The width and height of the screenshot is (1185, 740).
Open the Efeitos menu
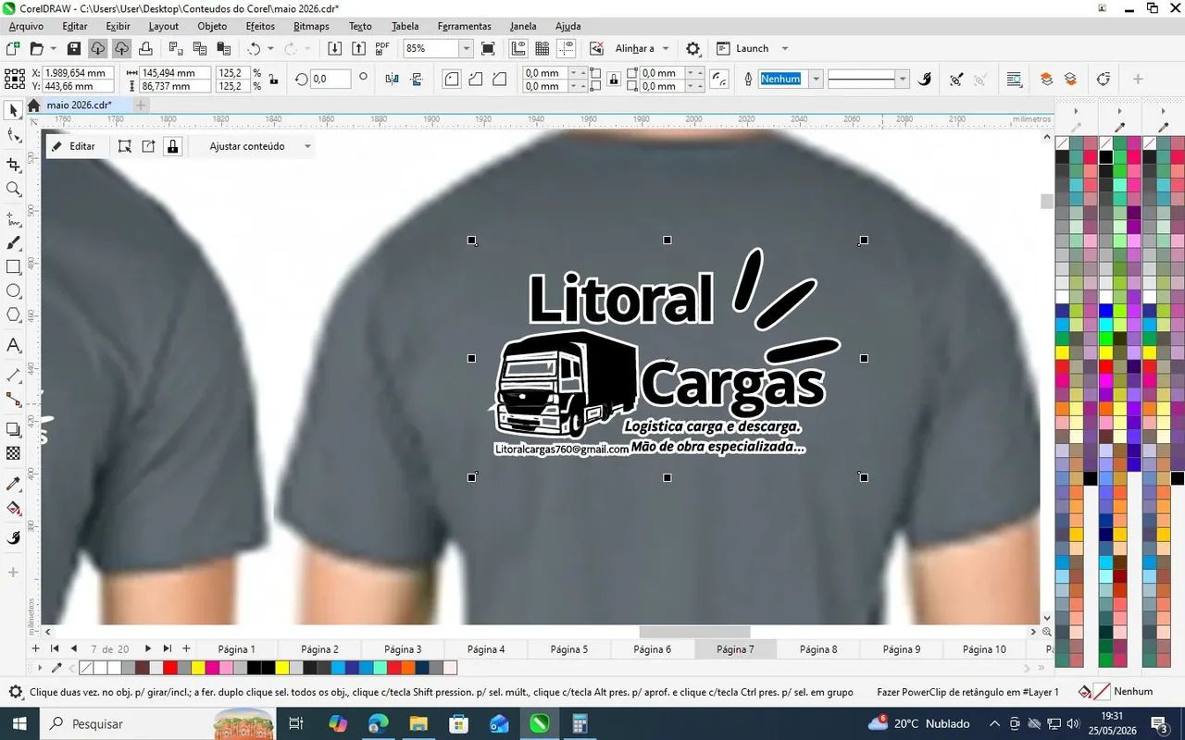pyautogui.click(x=260, y=26)
